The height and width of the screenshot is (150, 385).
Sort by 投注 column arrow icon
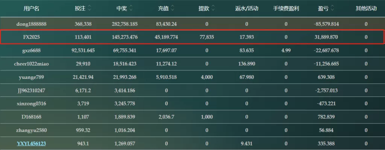coord(89,9)
